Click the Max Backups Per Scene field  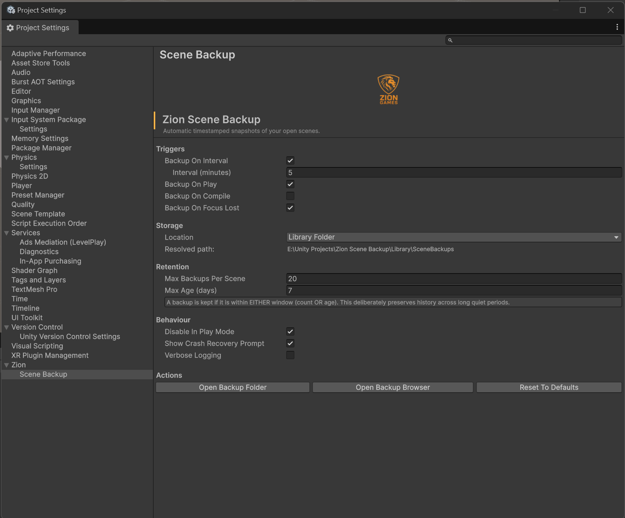[454, 278]
